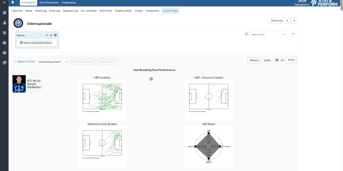
Task: Open the mail envelope icon in sidebar
Action: tap(4, 53)
